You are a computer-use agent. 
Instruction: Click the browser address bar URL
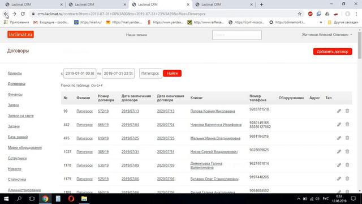[122, 14]
